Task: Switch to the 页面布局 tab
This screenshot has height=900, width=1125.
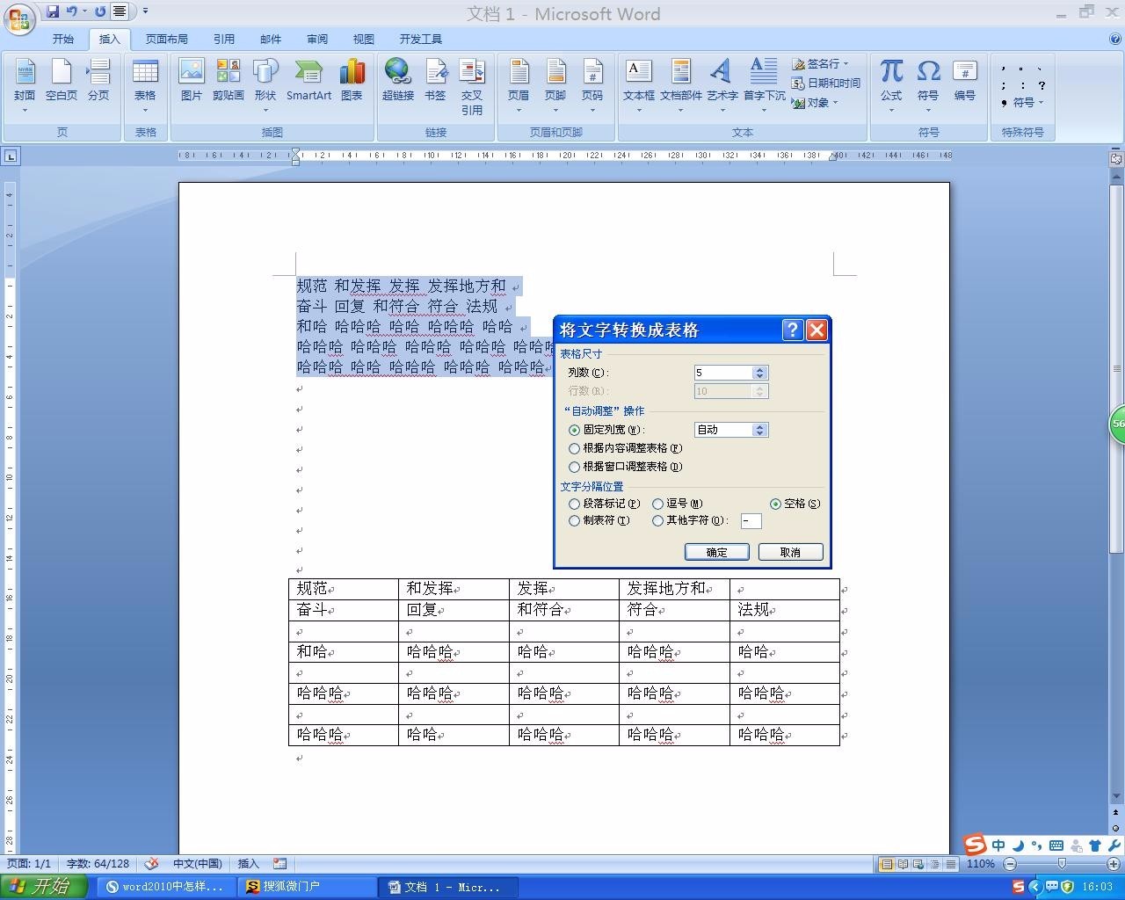Action: pyautogui.click(x=166, y=39)
